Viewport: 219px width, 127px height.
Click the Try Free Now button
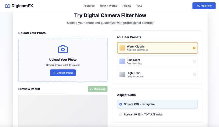click(204, 6)
